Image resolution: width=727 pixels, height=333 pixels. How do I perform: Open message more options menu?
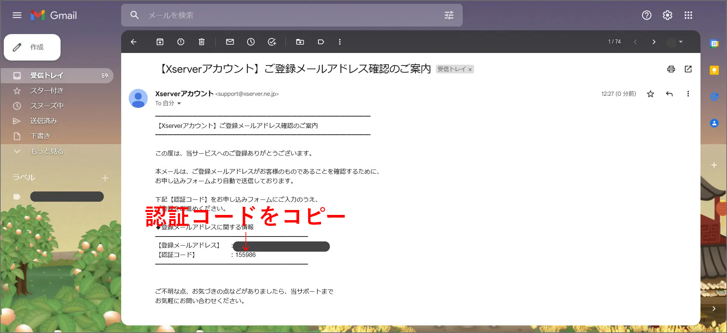(x=688, y=94)
